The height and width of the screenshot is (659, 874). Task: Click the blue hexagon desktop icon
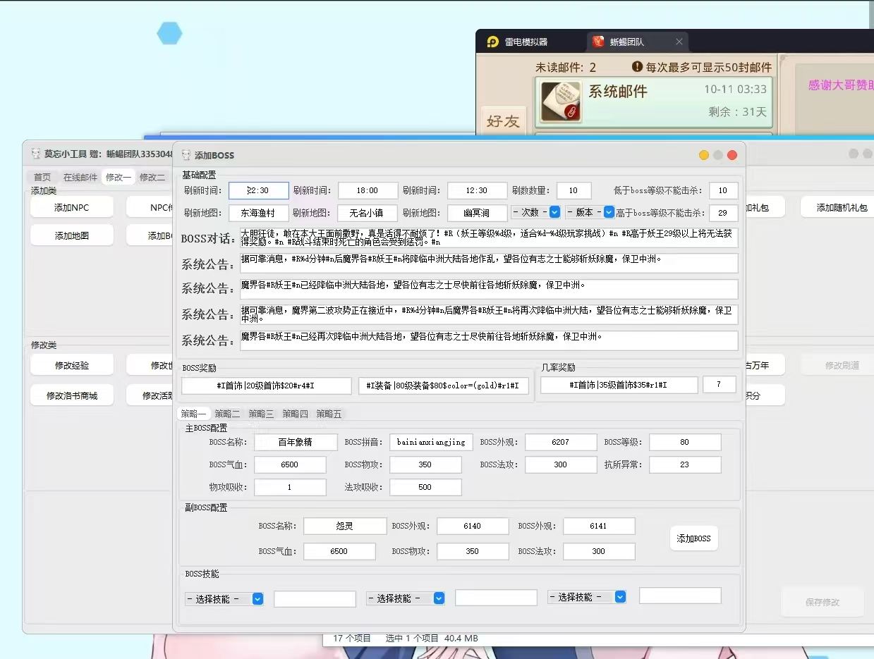[169, 33]
